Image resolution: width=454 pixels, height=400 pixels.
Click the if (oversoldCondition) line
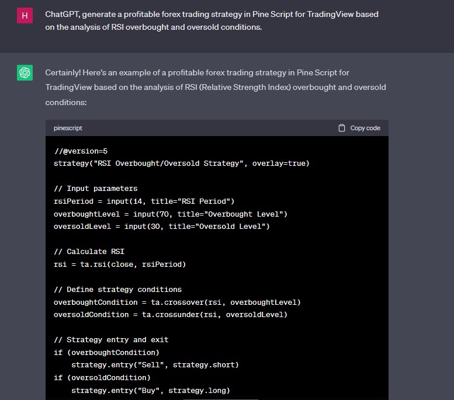pyautogui.click(x=102, y=378)
